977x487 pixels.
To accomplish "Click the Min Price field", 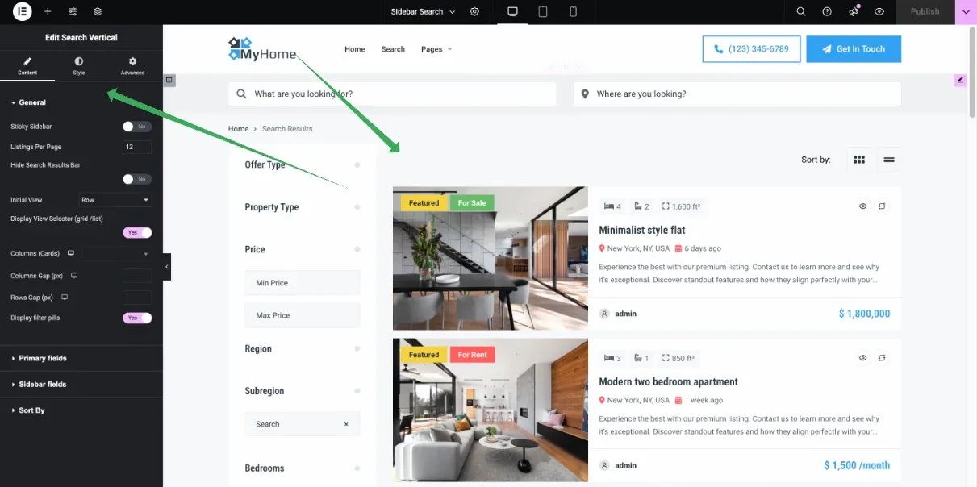I will pos(303,283).
